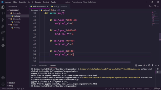161x90 pixels.
Task: Open the Archivo menu
Action: point(8,2)
